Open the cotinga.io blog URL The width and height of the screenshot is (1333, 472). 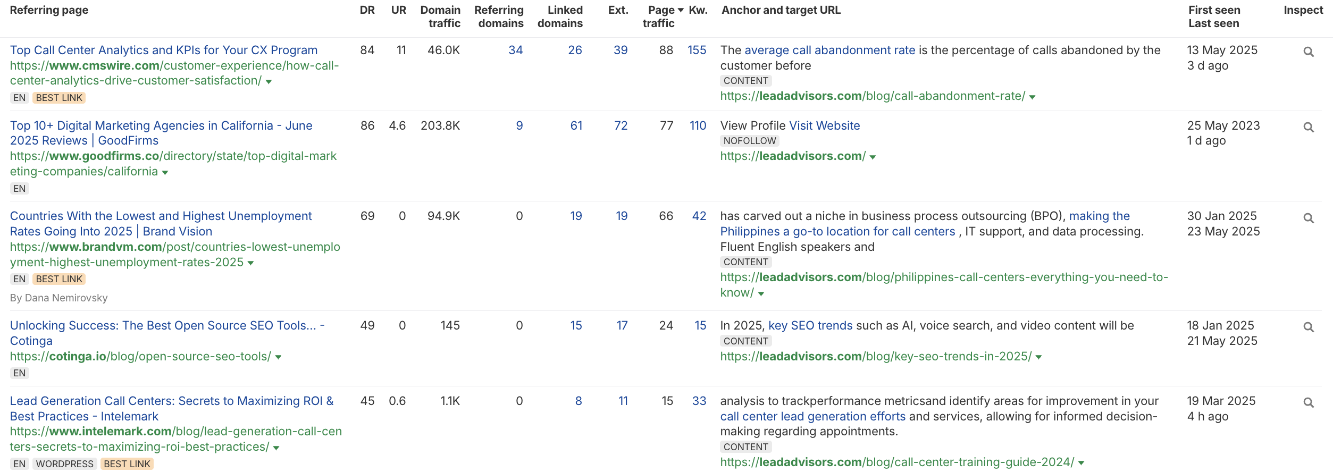click(140, 357)
